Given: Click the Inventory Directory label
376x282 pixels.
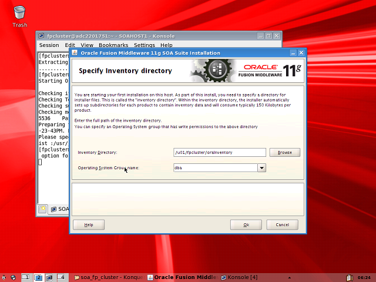Looking at the screenshot, I should [98, 153].
